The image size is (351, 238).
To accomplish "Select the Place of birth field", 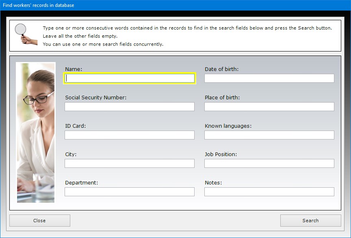I will (269, 107).
